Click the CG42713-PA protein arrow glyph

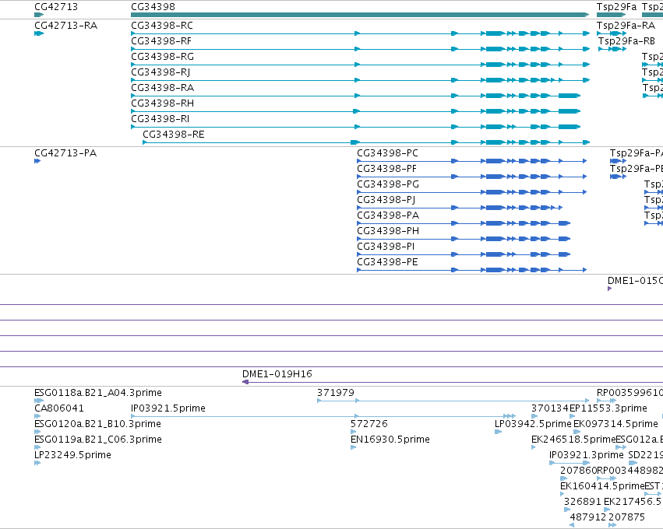[37, 161]
